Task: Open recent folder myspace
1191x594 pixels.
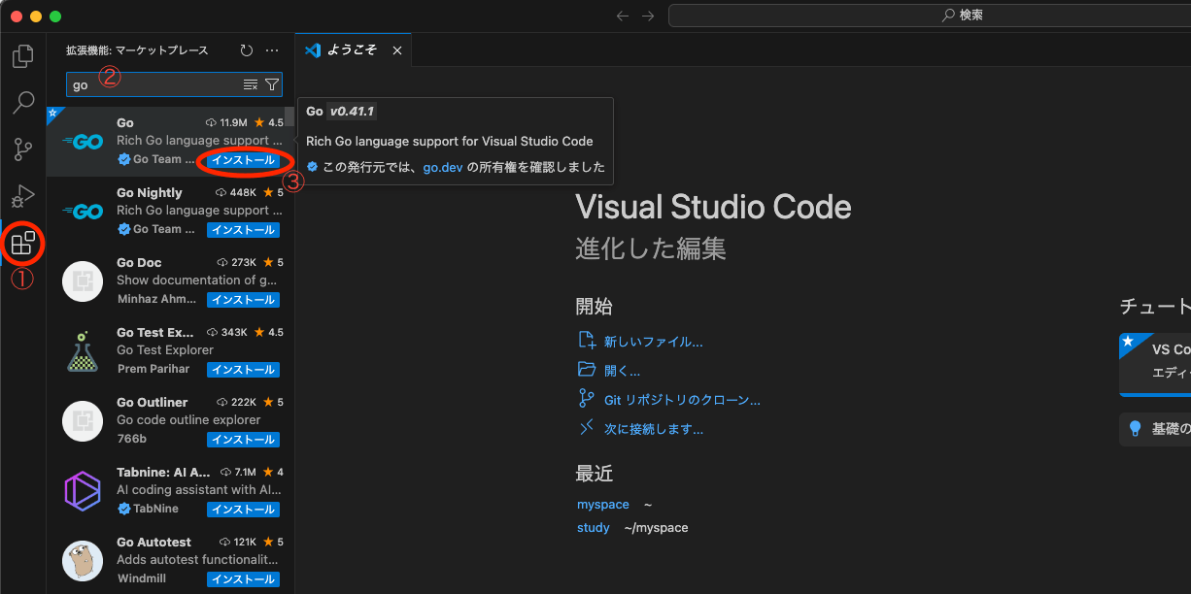Action: (x=602, y=505)
